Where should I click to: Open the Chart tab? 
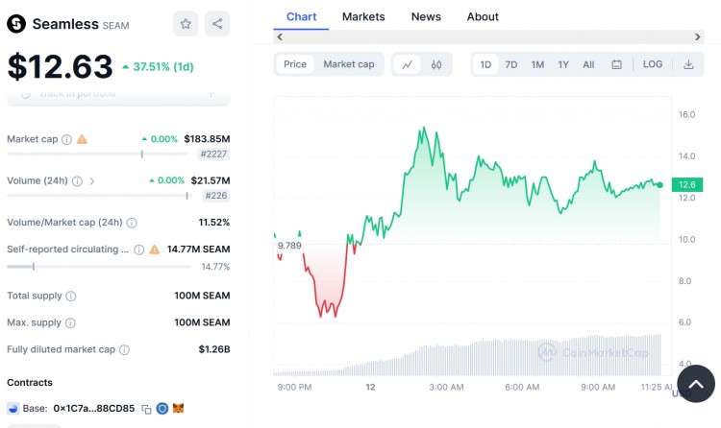301,17
